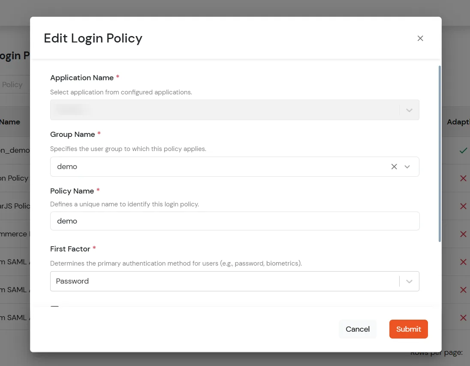Click the 'Group Name' field label

(72, 134)
